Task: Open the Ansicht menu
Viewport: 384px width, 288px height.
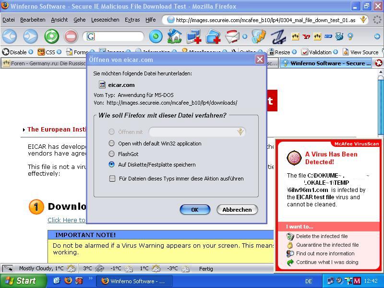Action: pos(60,20)
